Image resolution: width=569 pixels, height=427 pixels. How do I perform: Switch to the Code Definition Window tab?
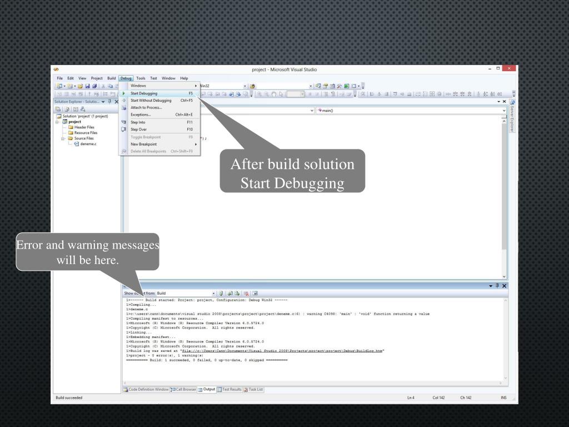146,390
